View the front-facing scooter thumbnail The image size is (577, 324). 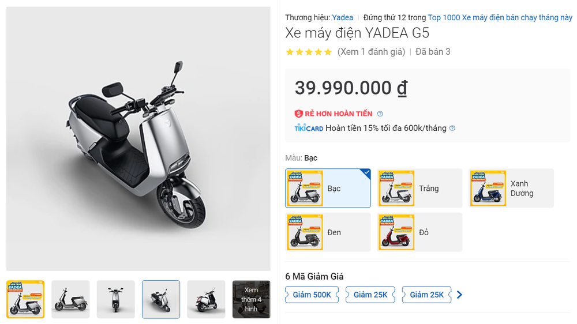115,299
